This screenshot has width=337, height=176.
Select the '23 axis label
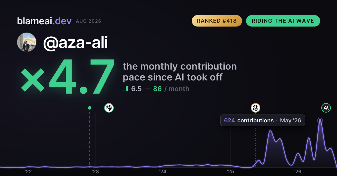click(95, 172)
